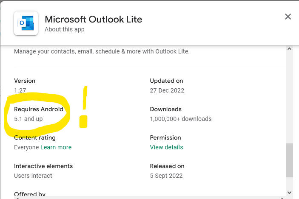Click the scrollbar down arrow
299x199 pixels.
click(290, 192)
